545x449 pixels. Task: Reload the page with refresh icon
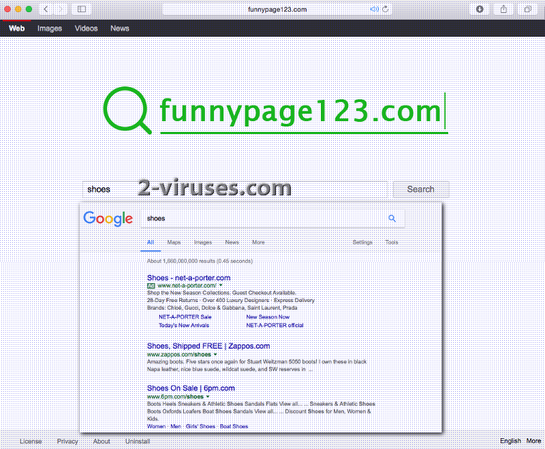[385, 10]
